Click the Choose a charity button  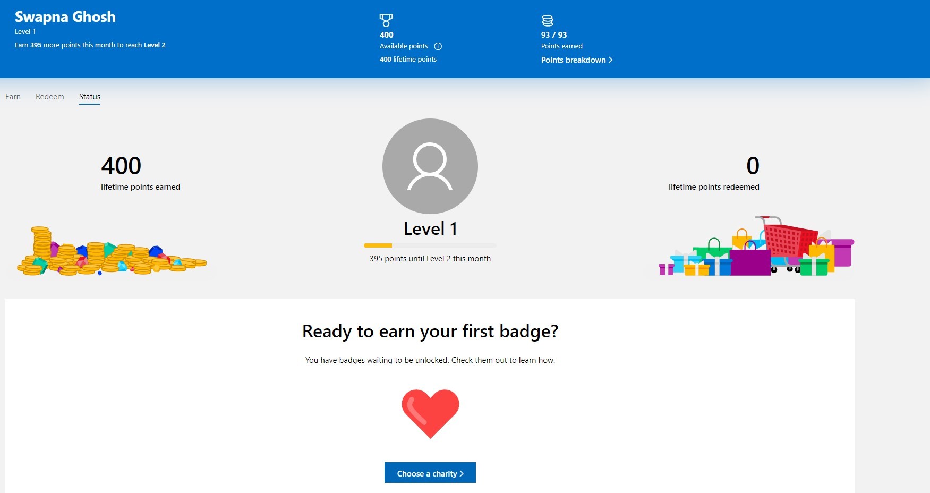[x=430, y=473]
